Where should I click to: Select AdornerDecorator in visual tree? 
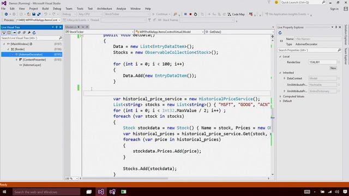coord(31,54)
